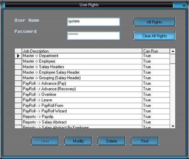Click Can Run value for Grouping (Salary Header)
Image resolution: width=189 pixels, height=159 pixels.
point(156,78)
